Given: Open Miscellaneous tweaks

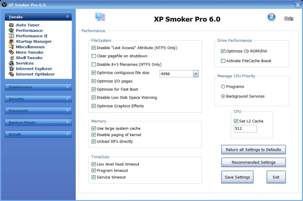Looking at the screenshot, I should point(30,47).
